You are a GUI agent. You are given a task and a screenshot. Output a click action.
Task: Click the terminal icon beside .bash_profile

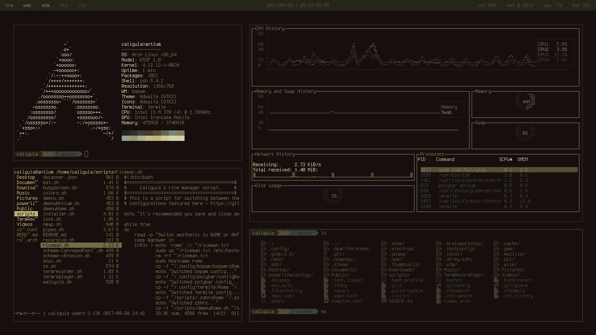tap(384, 280)
